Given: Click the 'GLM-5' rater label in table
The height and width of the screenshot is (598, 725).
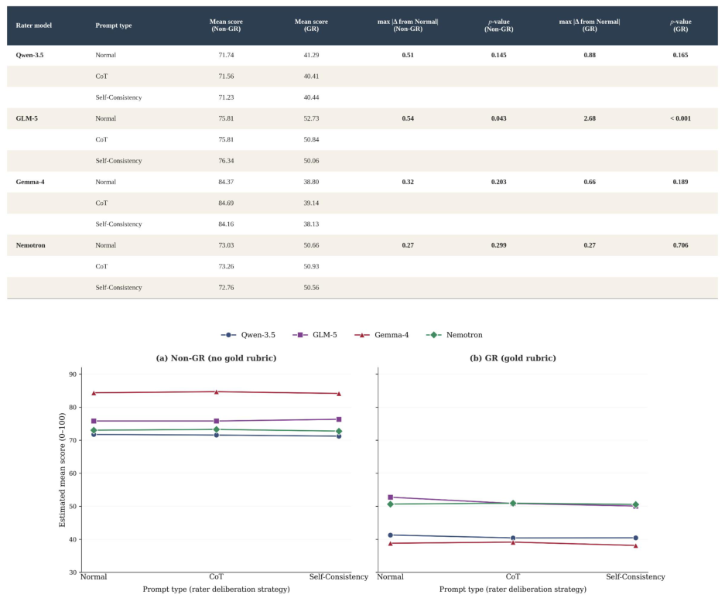Looking at the screenshot, I should 27,118.
